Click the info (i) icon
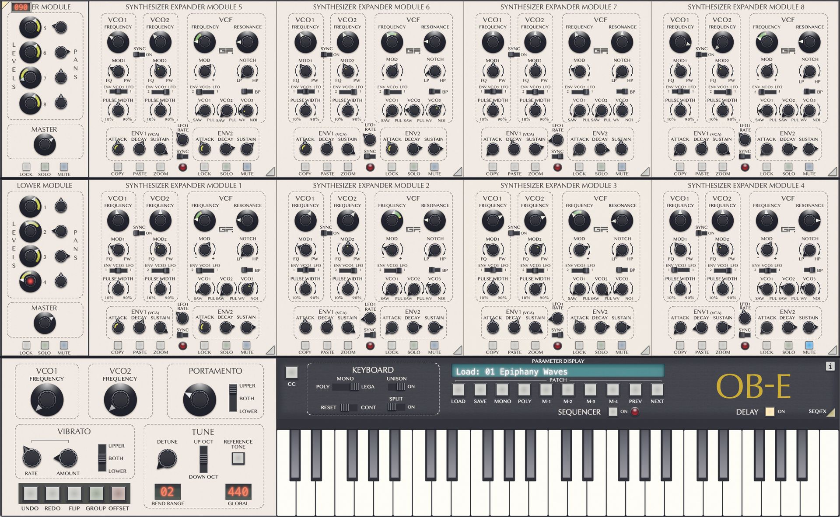Viewport: 840px width, 517px height. point(830,366)
